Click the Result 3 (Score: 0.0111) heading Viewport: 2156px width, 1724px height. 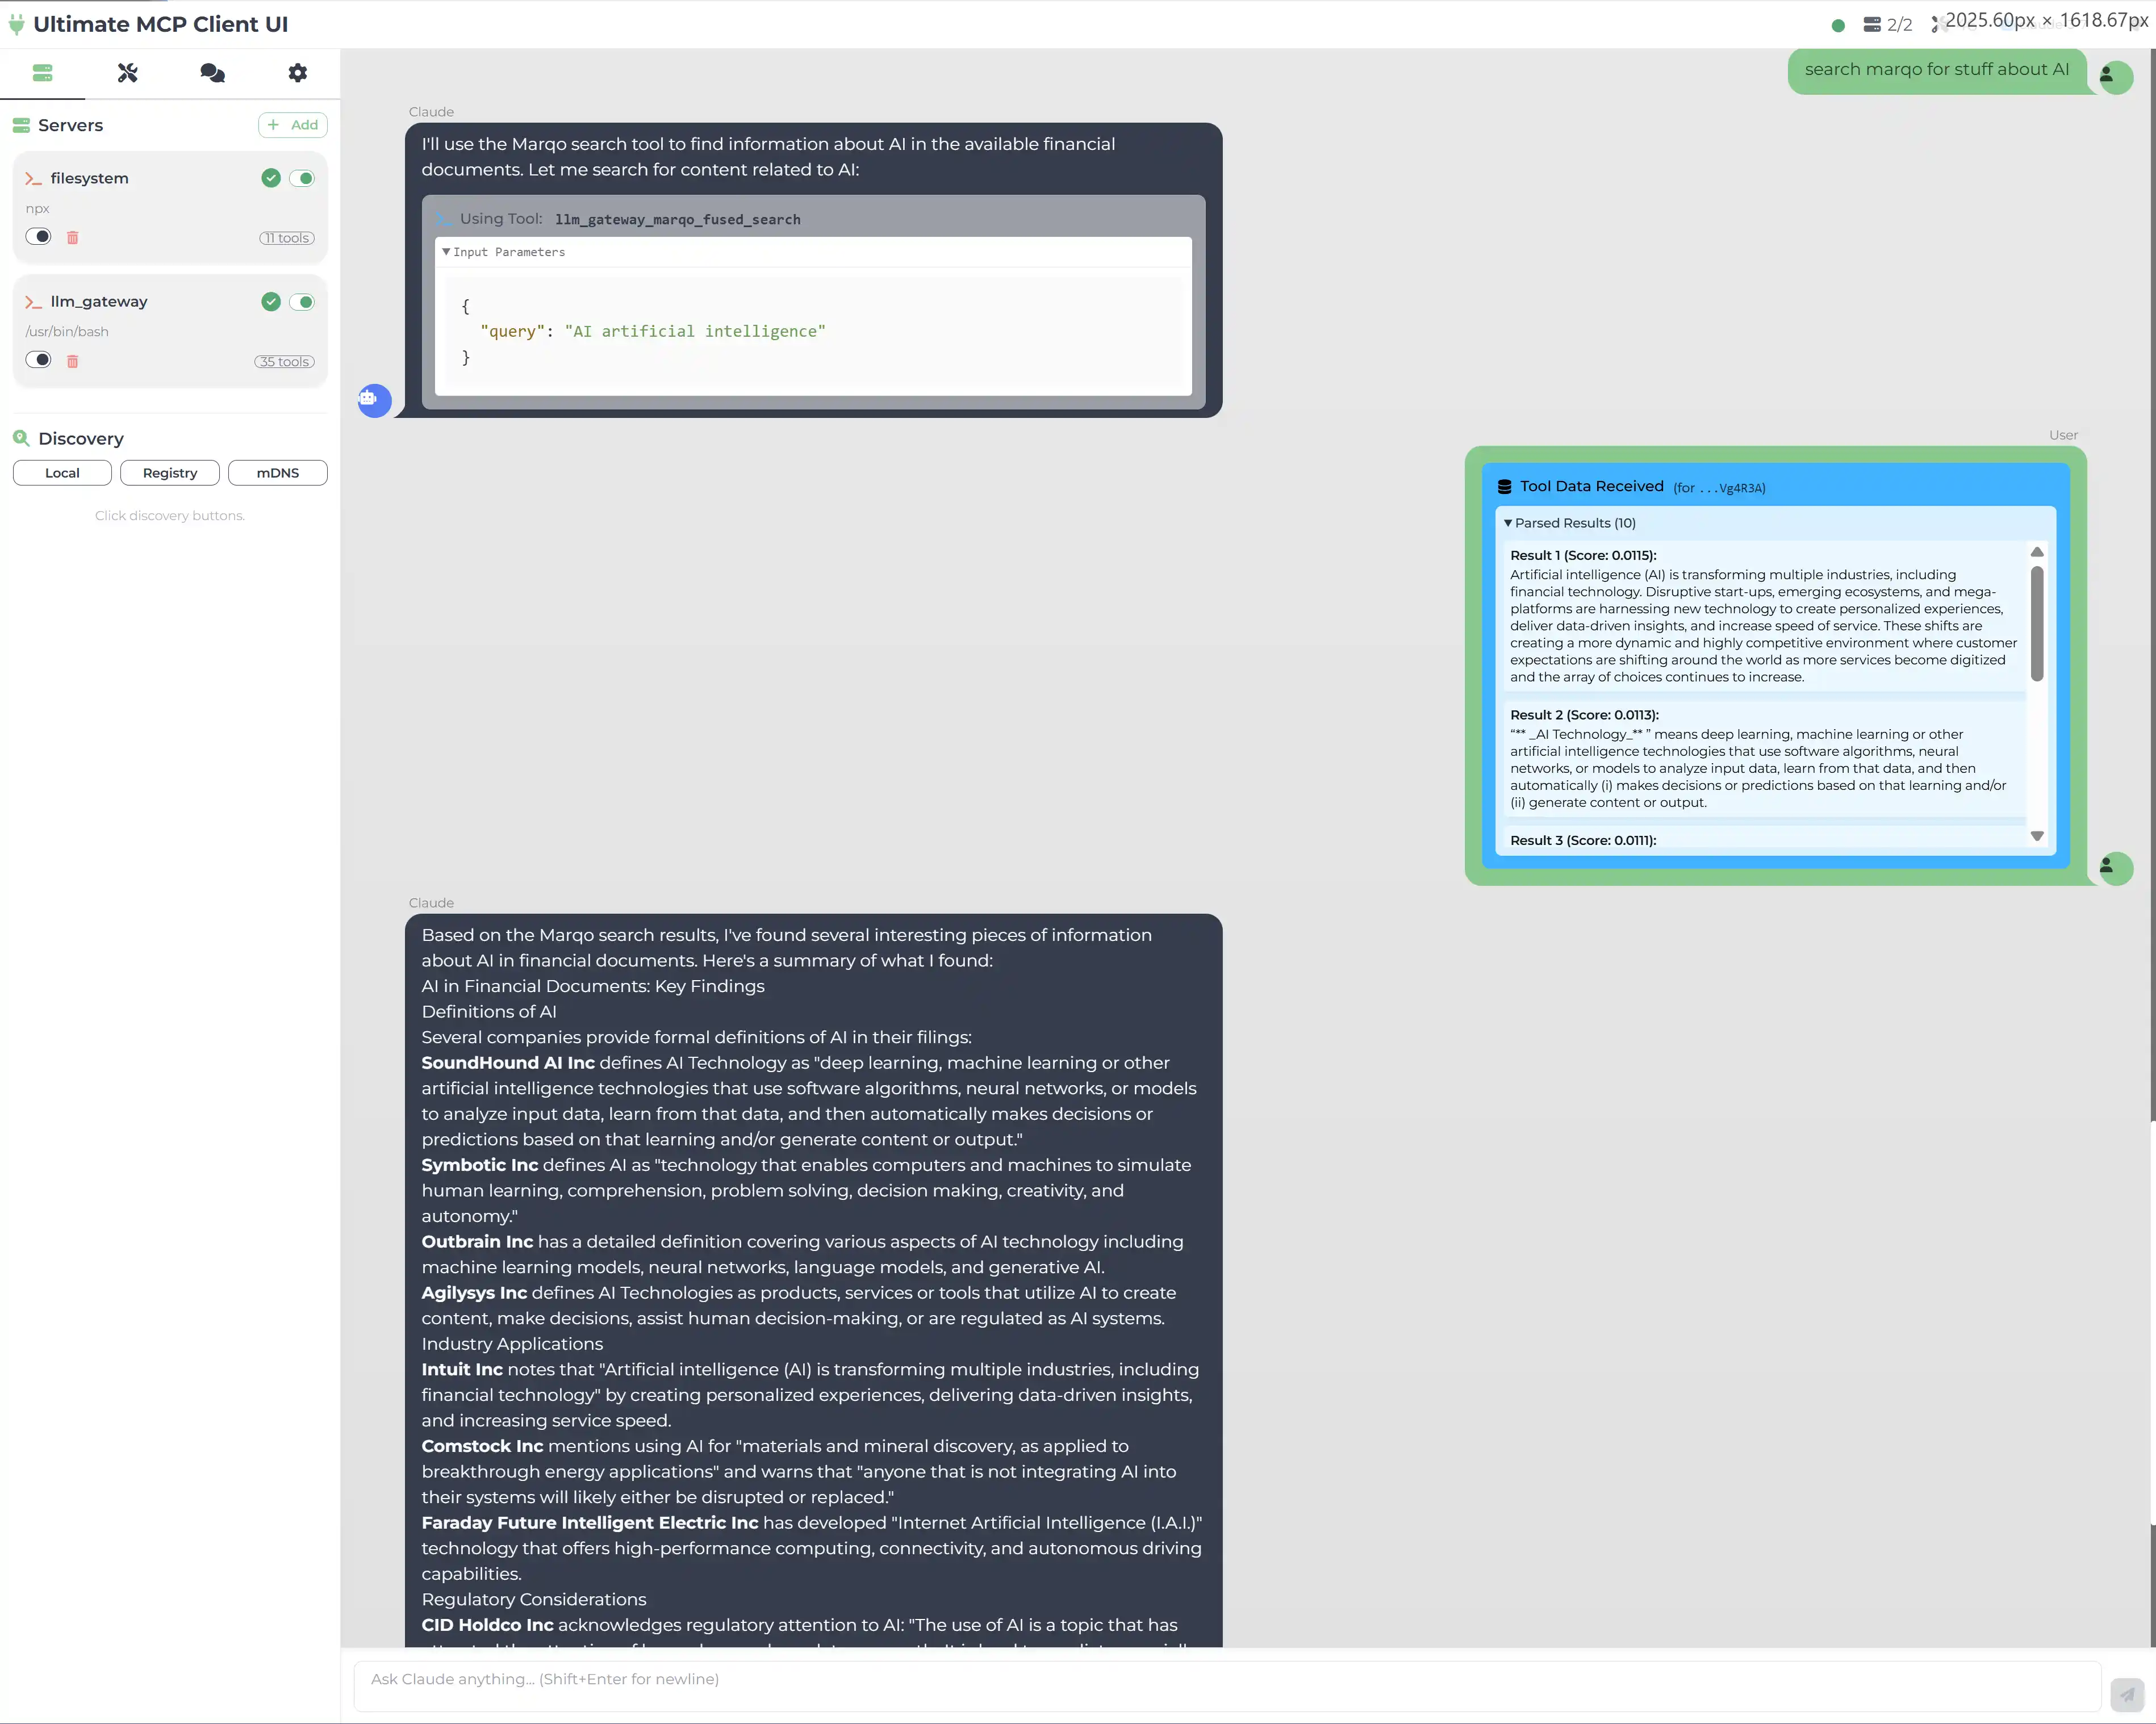1583,841
